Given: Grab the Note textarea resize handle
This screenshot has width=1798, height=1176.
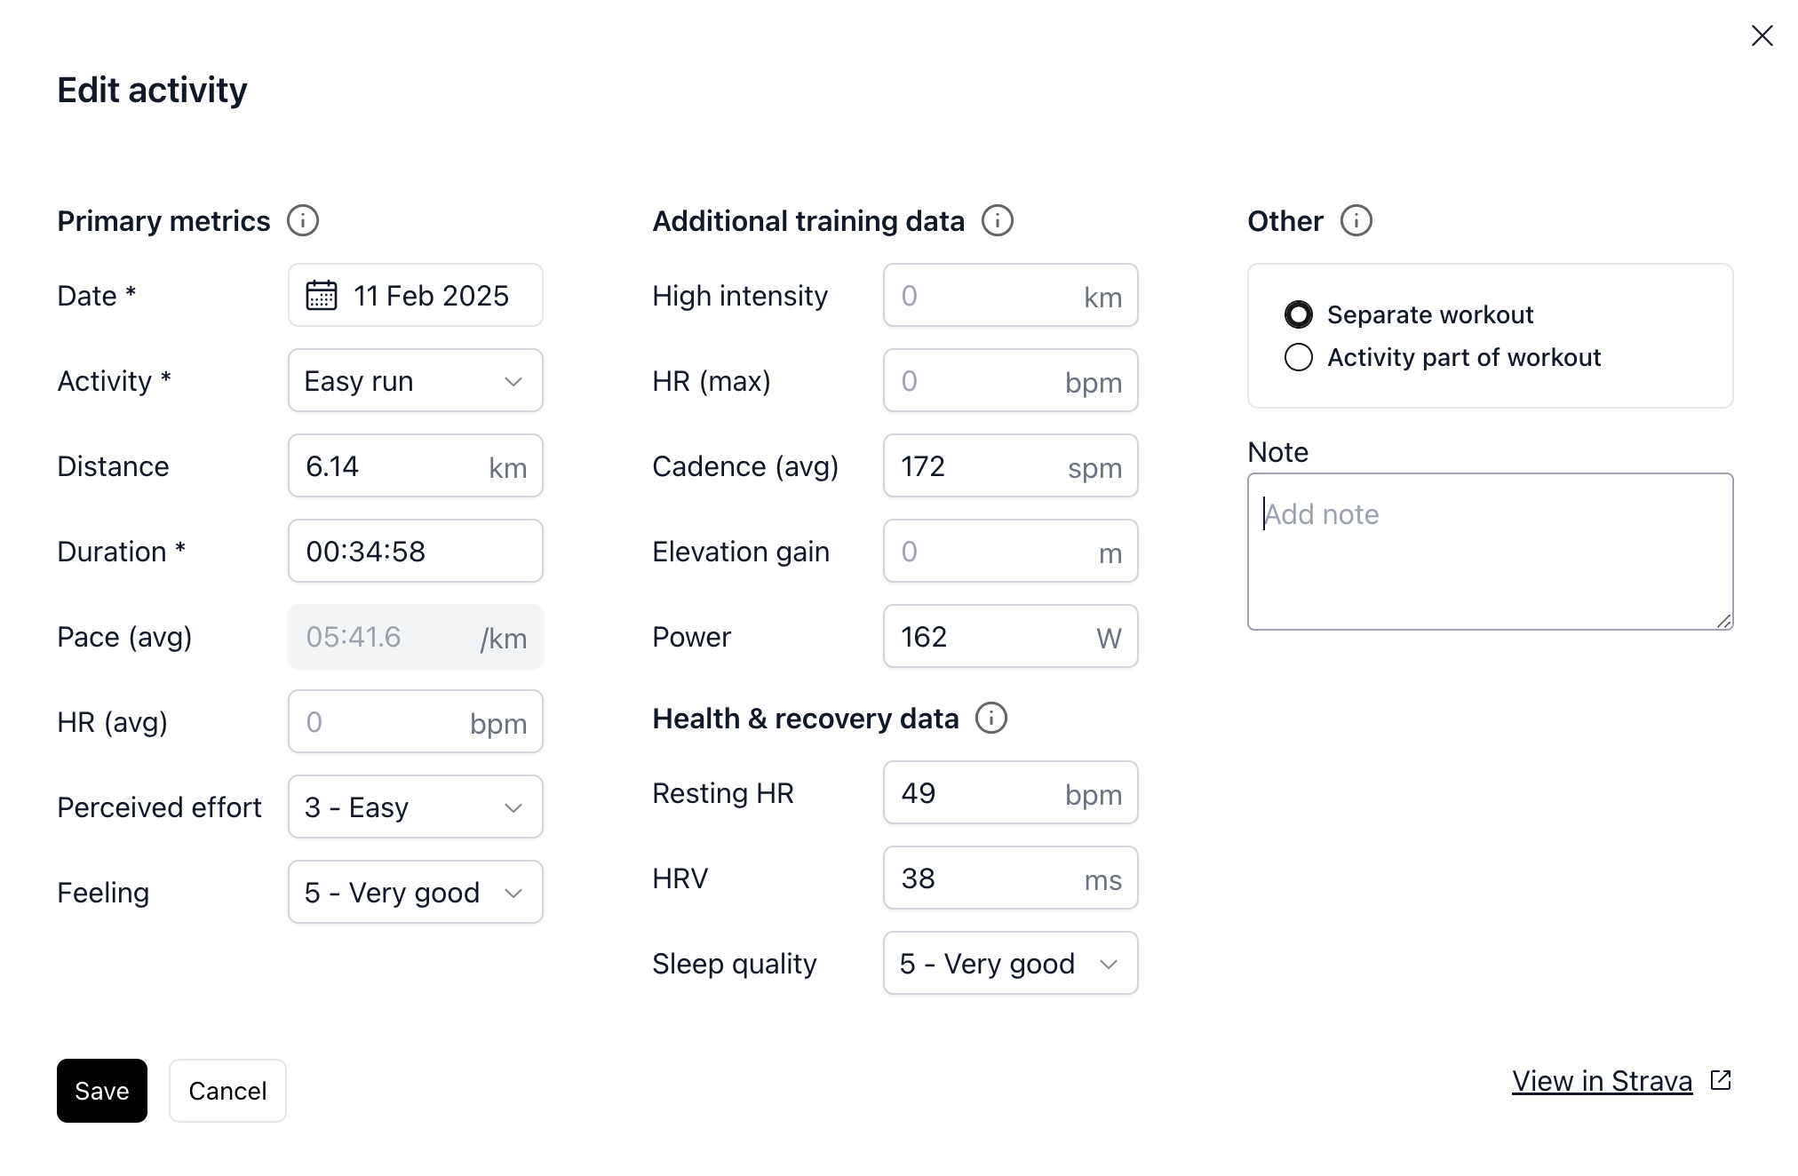Looking at the screenshot, I should (x=1724, y=621).
